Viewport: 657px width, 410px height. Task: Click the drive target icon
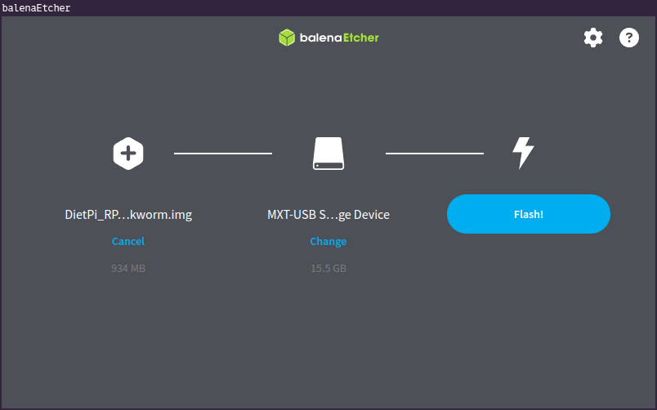(328, 153)
